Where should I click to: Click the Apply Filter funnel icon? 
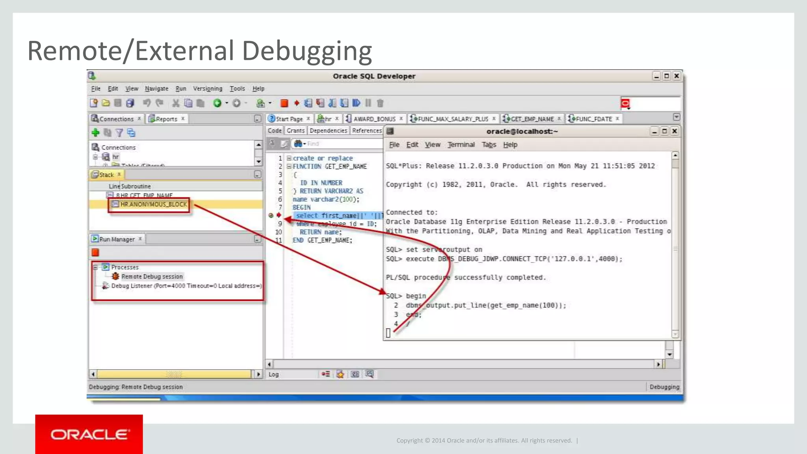[x=119, y=133]
